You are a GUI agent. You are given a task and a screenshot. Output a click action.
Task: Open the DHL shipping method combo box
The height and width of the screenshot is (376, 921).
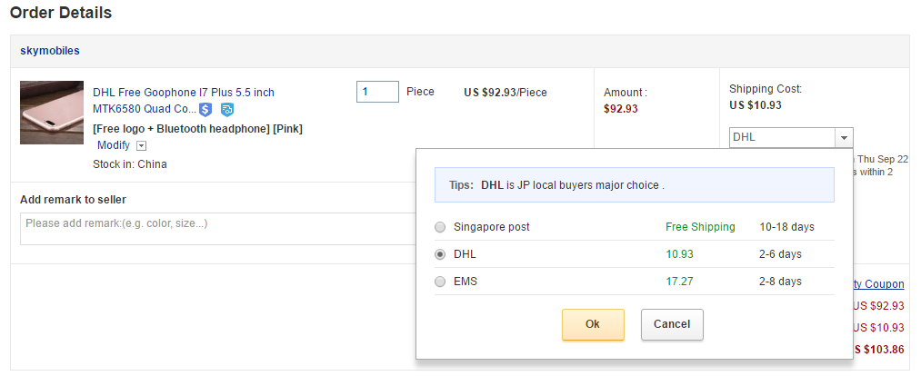tap(783, 138)
